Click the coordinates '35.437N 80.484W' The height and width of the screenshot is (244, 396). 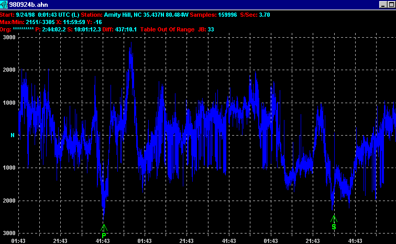[x=166, y=15]
